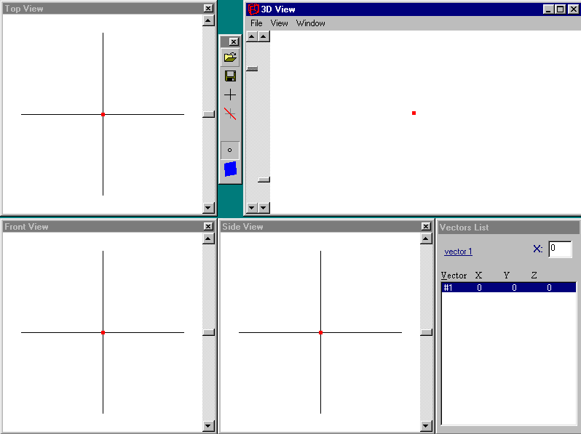Screen dimensions: 581x434
Task: Close the Top View window
Action: click(x=208, y=8)
